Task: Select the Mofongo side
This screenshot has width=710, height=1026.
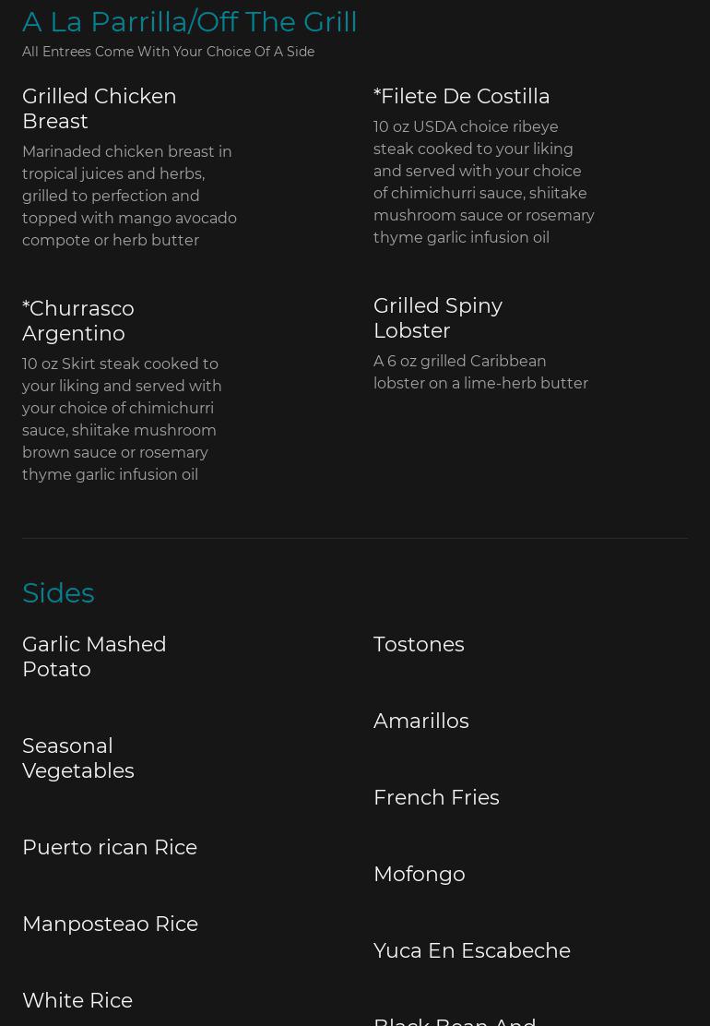Action: click(x=419, y=874)
